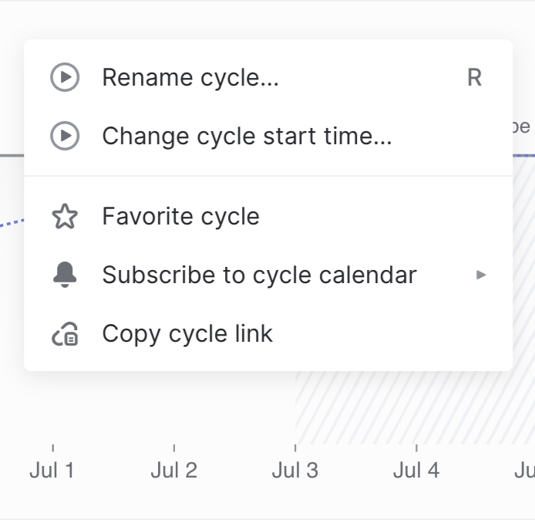Screen dimensions: 535x520
Task: Click the star icon for Favorite cycle
Action: tap(65, 217)
